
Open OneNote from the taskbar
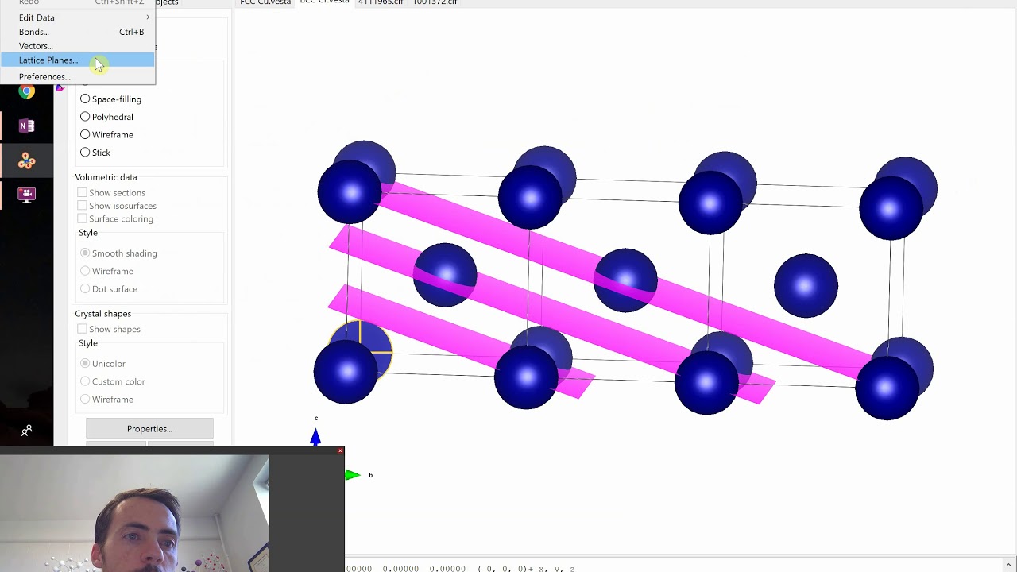tap(26, 126)
